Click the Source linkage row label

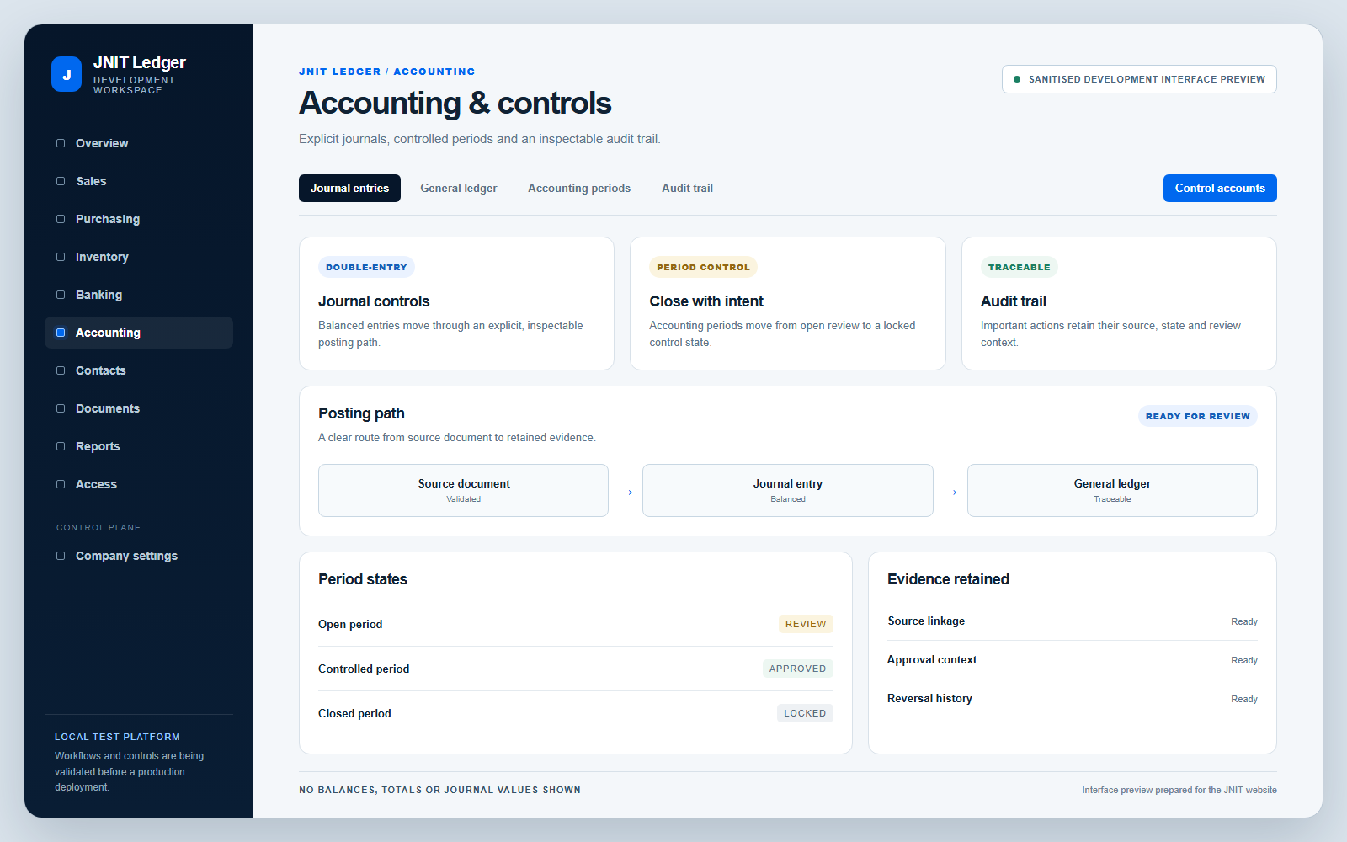[x=926, y=621]
